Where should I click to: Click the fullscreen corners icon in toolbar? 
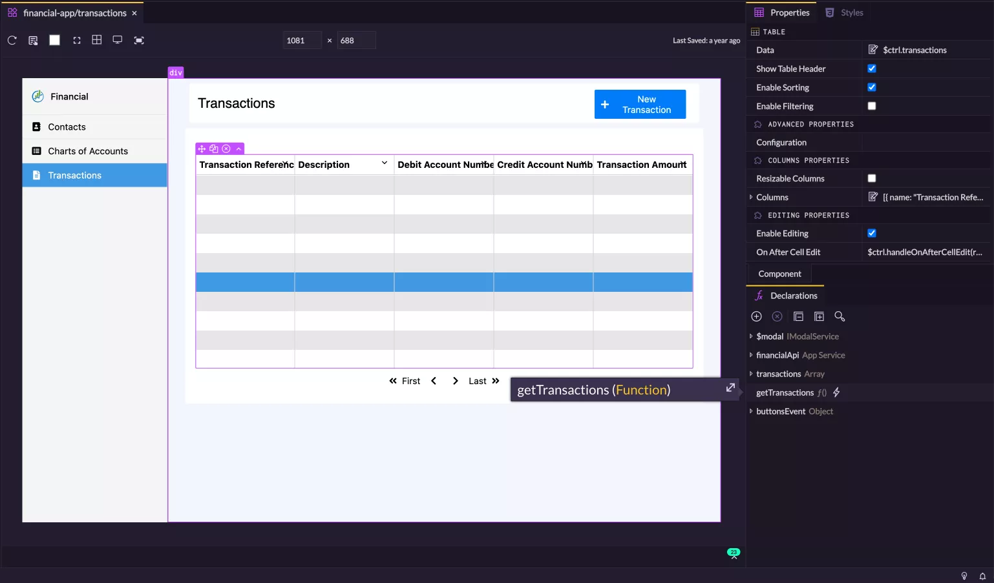pos(77,40)
